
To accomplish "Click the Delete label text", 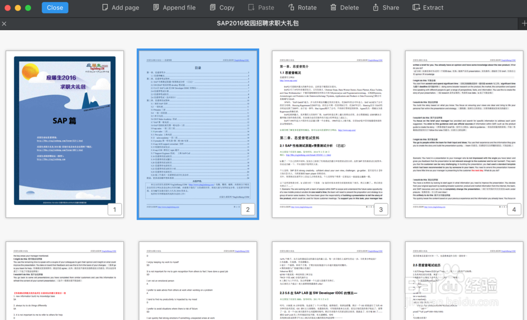I will (349, 7).
